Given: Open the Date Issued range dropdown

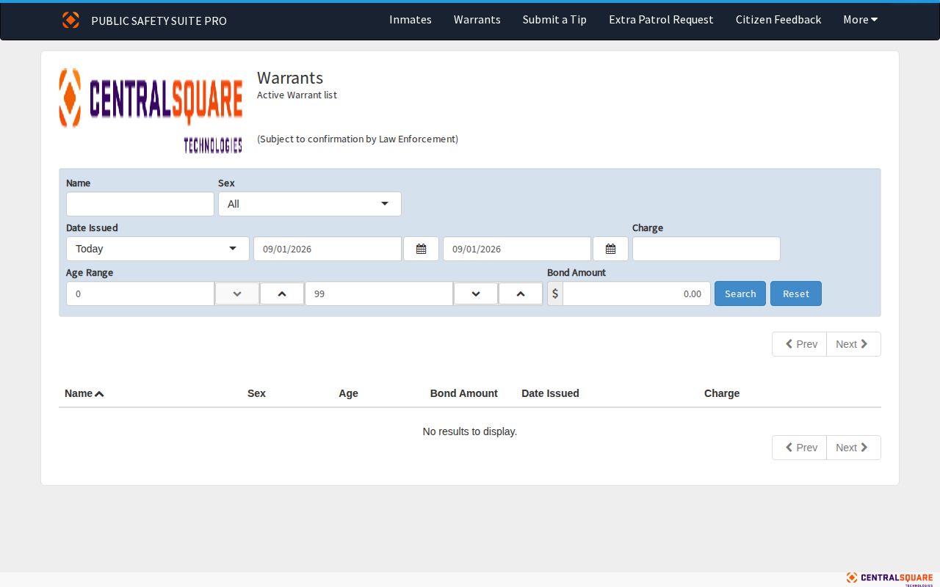Looking at the screenshot, I should [158, 249].
